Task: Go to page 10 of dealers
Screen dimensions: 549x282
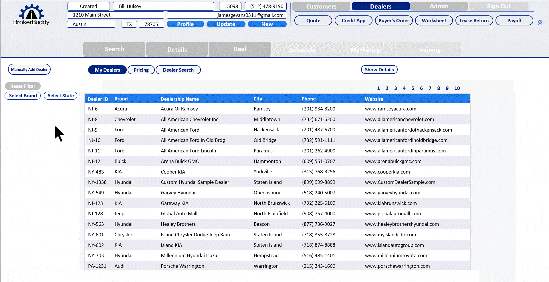Action: 457,88
